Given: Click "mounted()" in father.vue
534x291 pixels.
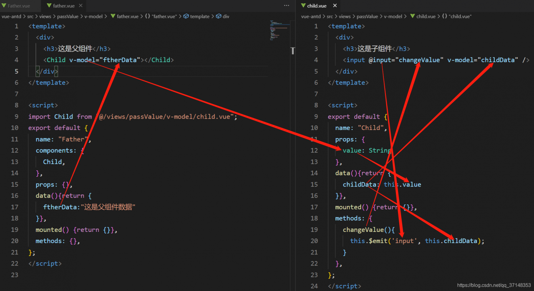Looking at the screenshot, I should tap(53, 230).
